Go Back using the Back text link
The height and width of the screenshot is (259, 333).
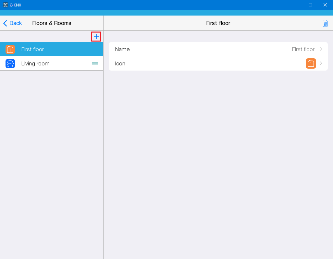click(16, 23)
